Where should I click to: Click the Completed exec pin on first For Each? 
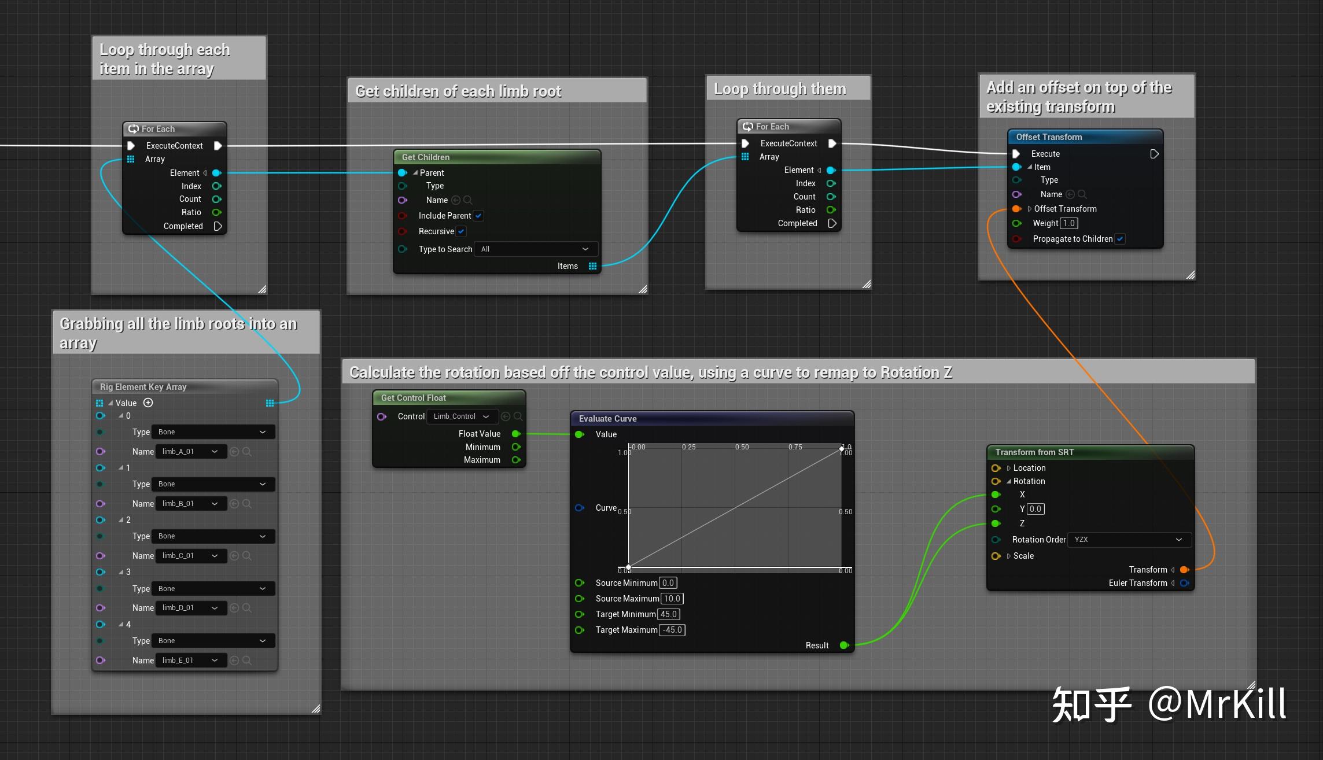click(218, 226)
